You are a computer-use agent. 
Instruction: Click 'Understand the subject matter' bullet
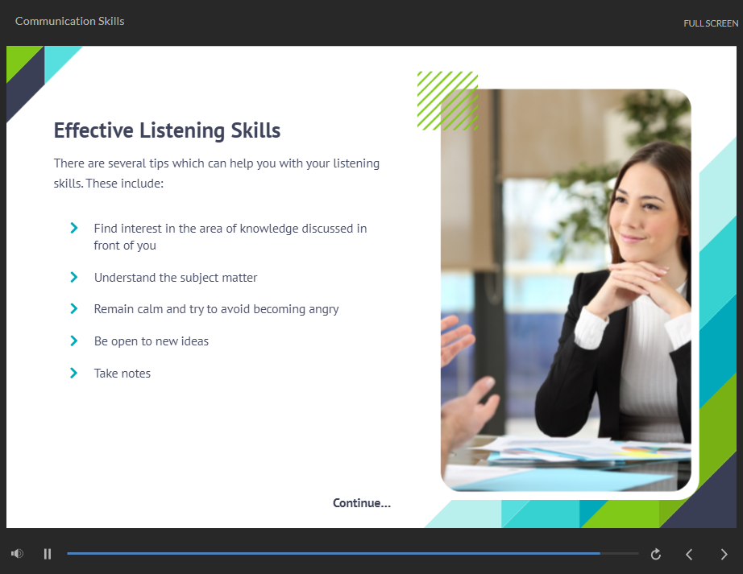[x=176, y=277]
